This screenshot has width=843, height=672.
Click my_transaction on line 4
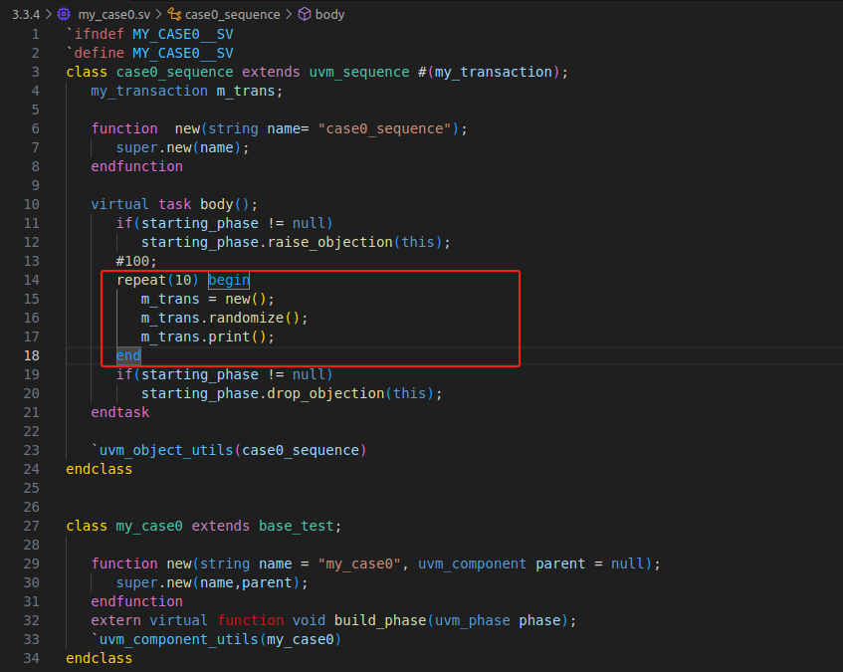pos(149,91)
